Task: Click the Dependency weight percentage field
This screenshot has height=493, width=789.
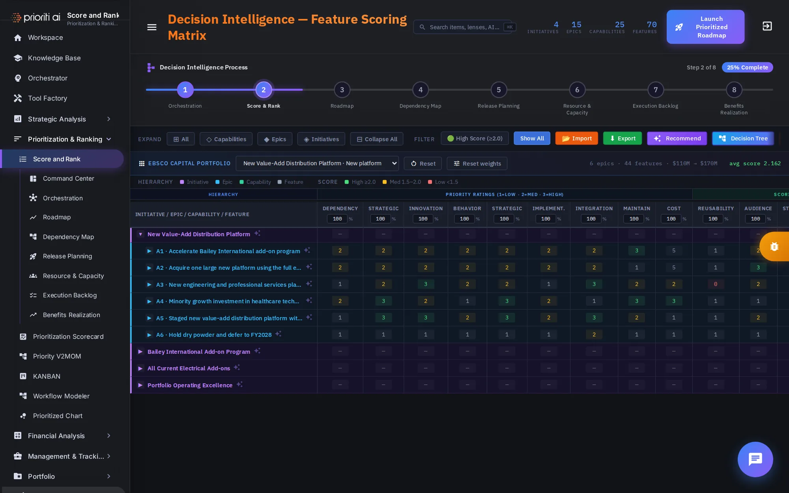Action: tap(337, 219)
